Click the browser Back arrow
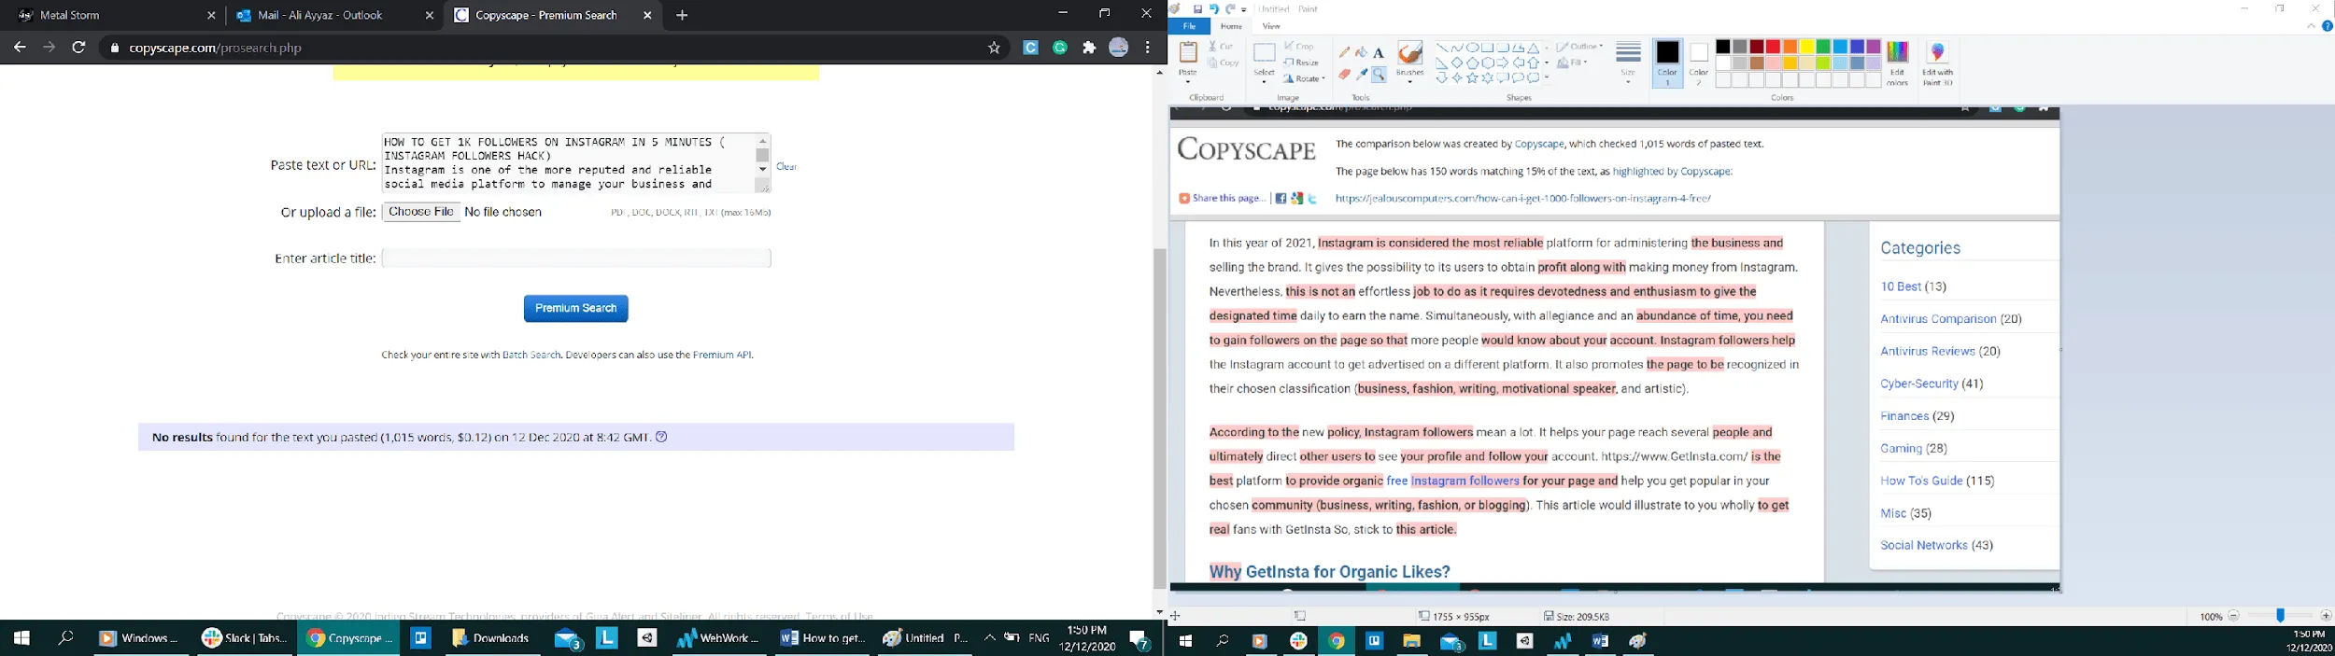Image resolution: width=2335 pixels, height=656 pixels. [20, 48]
